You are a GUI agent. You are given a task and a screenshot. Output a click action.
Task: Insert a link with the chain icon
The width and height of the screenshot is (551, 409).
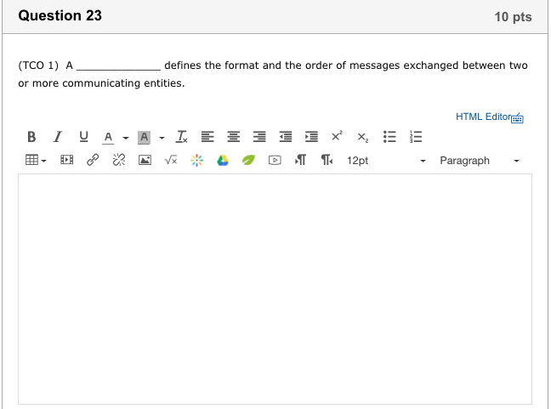point(93,160)
